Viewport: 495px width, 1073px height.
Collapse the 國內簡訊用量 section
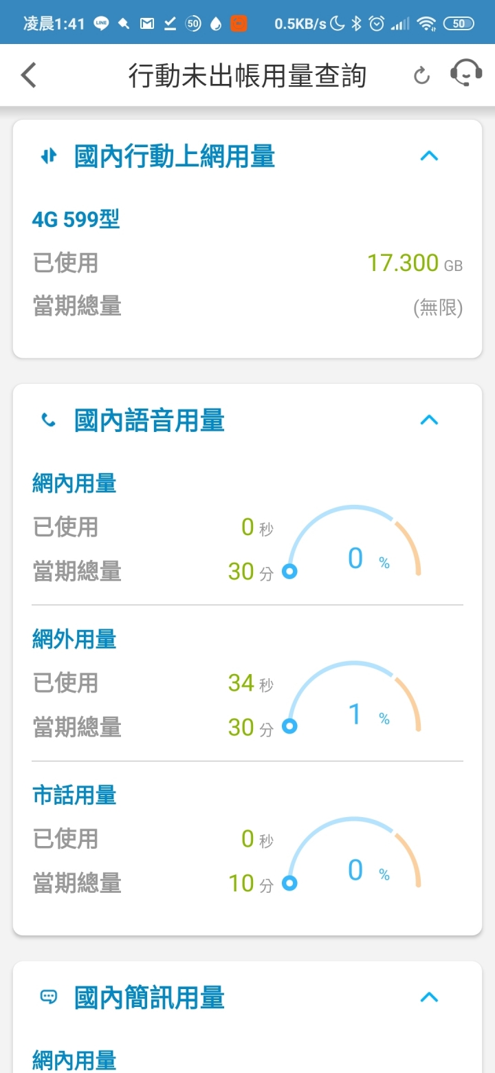(x=429, y=997)
